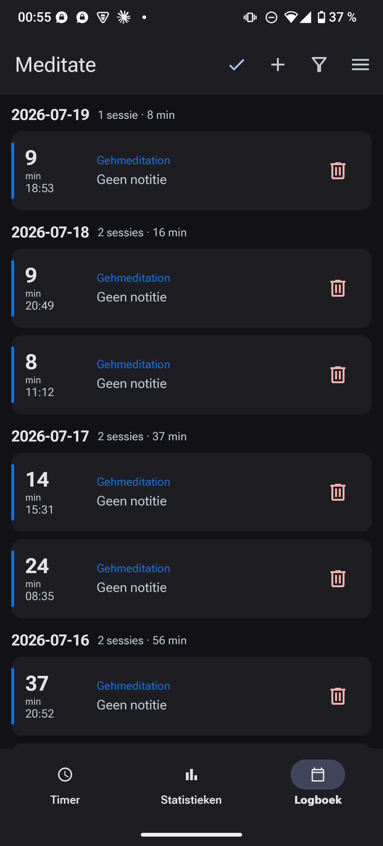Open the 9 min session card at 18:53
Screen dimensions: 383x846
191,171
